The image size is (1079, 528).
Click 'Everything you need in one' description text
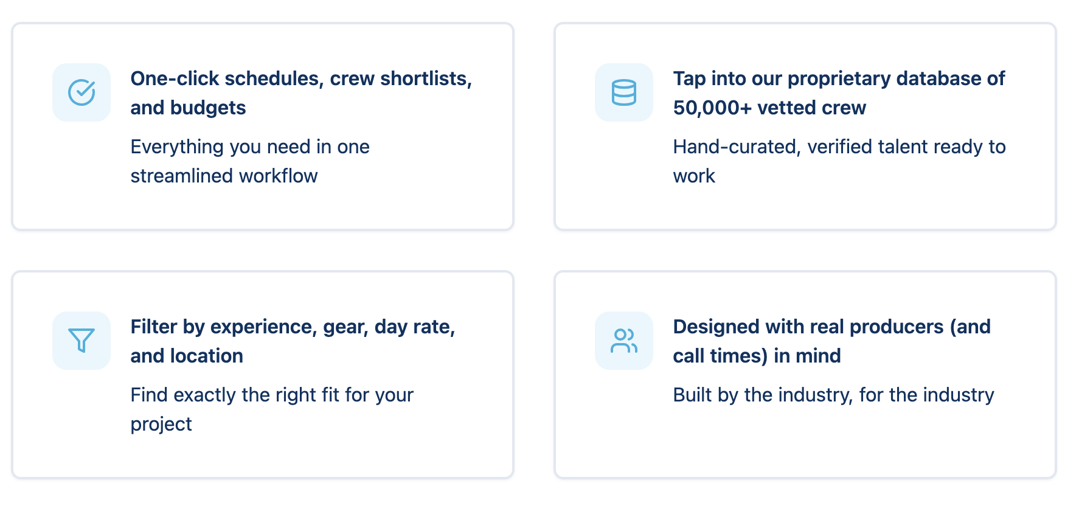click(250, 147)
